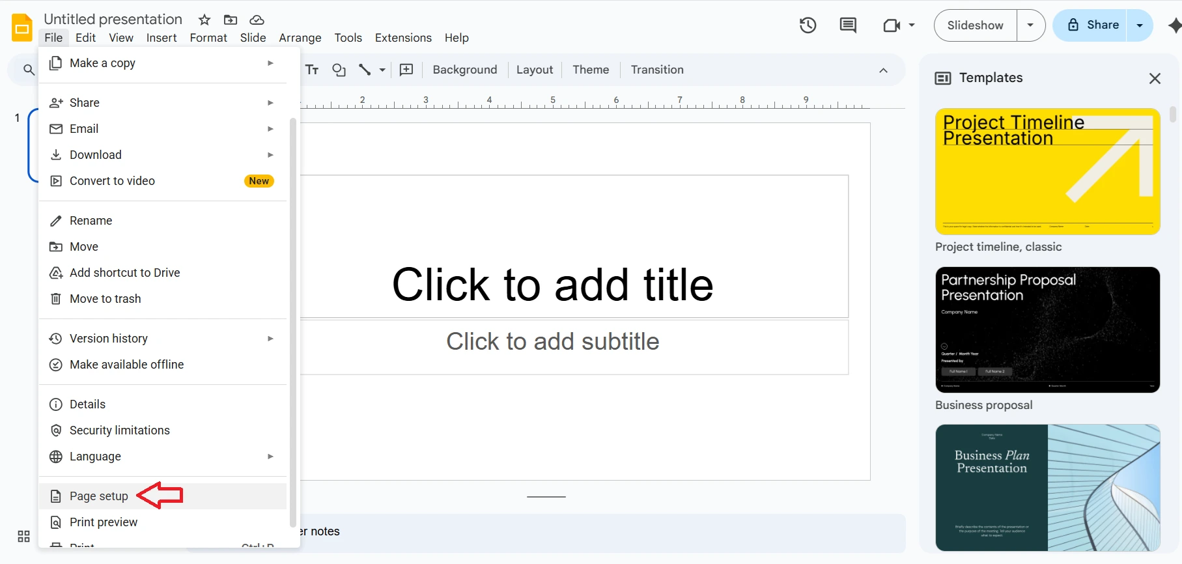Click the File menu scrollbar
The width and height of the screenshot is (1182, 564).
pyautogui.click(x=293, y=322)
